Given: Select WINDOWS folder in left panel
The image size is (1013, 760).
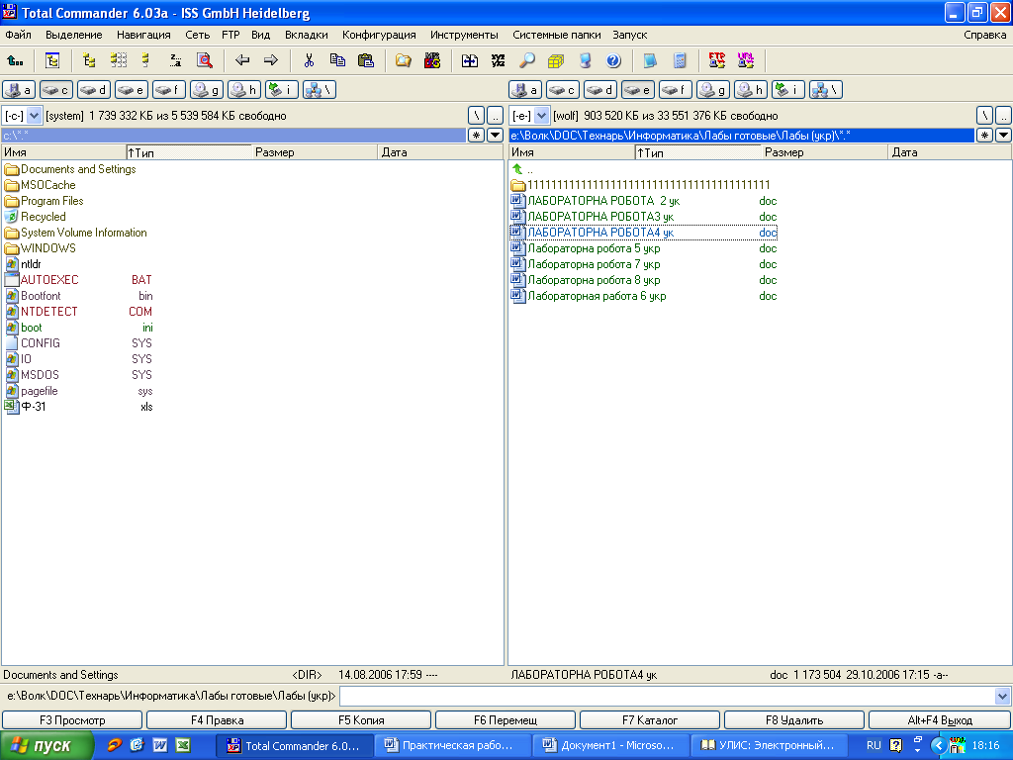Looking at the screenshot, I should coord(47,248).
